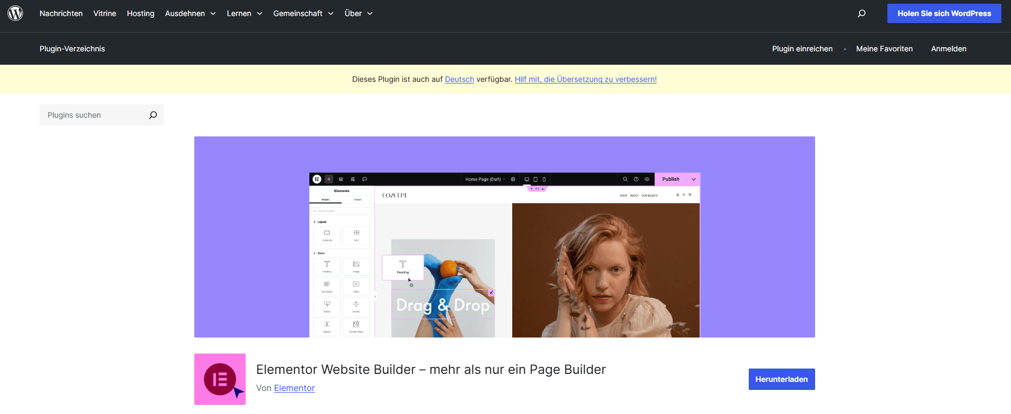Open the Elementor author link

[294, 388]
